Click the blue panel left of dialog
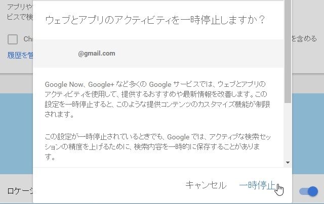 click(16, 133)
